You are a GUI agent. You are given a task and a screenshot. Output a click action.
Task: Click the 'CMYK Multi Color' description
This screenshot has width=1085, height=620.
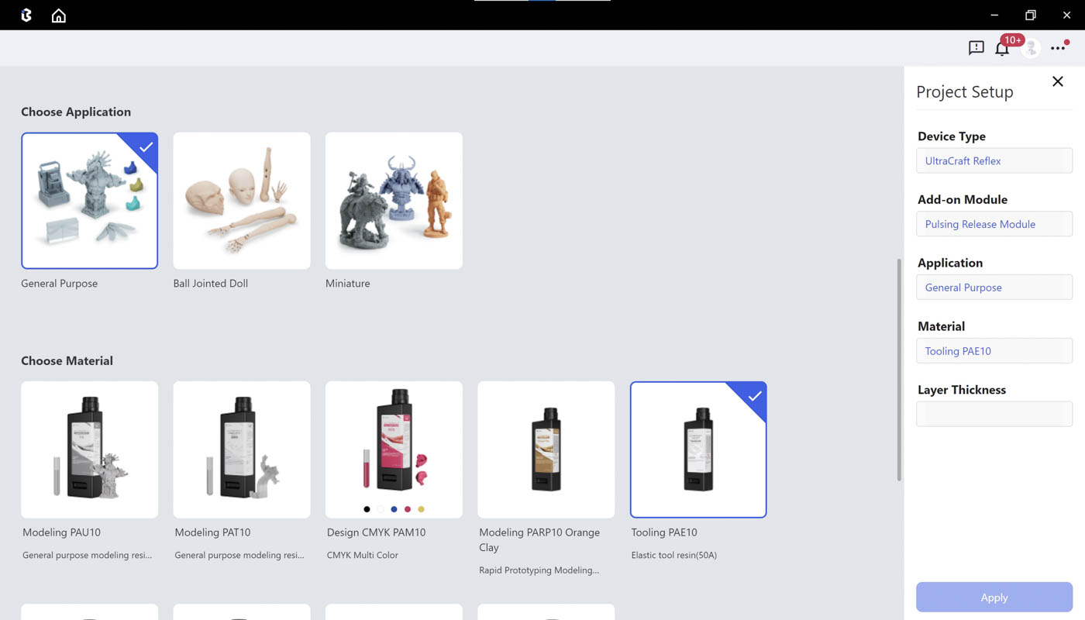click(x=363, y=555)
